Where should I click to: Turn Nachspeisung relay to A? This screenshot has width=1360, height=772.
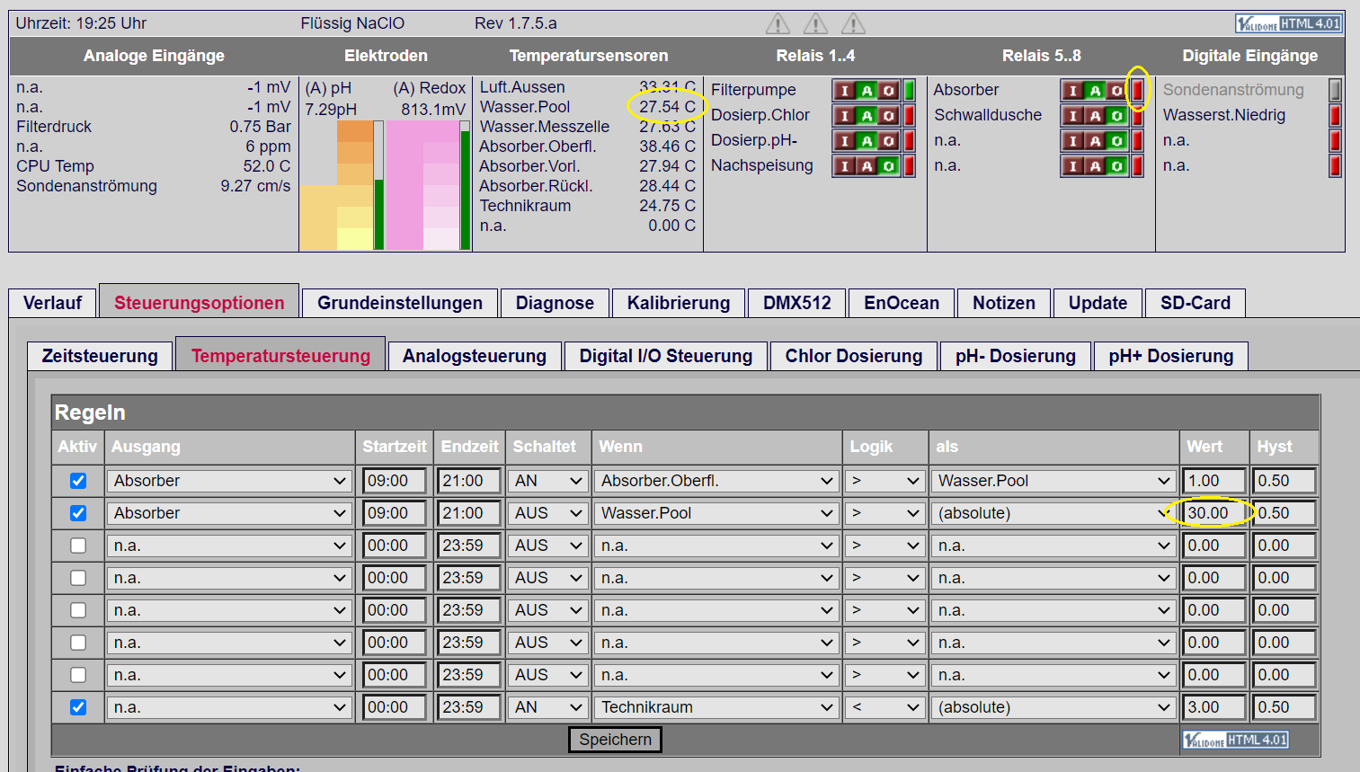[867, 165]
